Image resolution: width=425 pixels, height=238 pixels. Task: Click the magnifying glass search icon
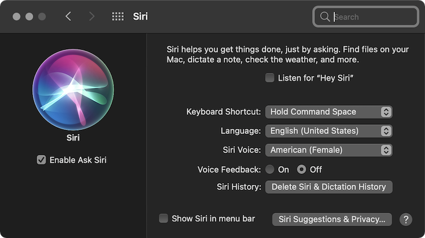324,16
